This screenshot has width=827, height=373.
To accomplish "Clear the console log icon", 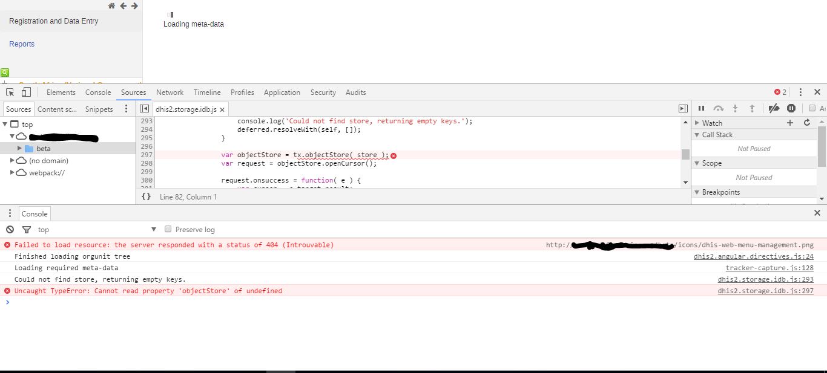I will (x=10, y=230).
